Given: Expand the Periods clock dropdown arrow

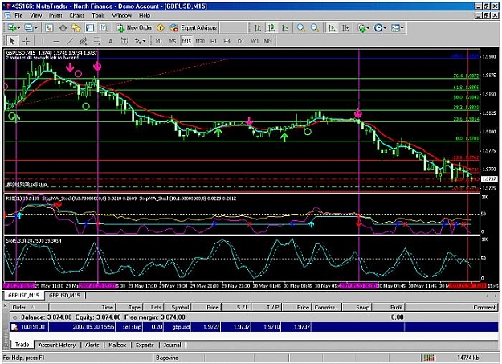Looking at the screenshot, I should (x=385, y=28).
